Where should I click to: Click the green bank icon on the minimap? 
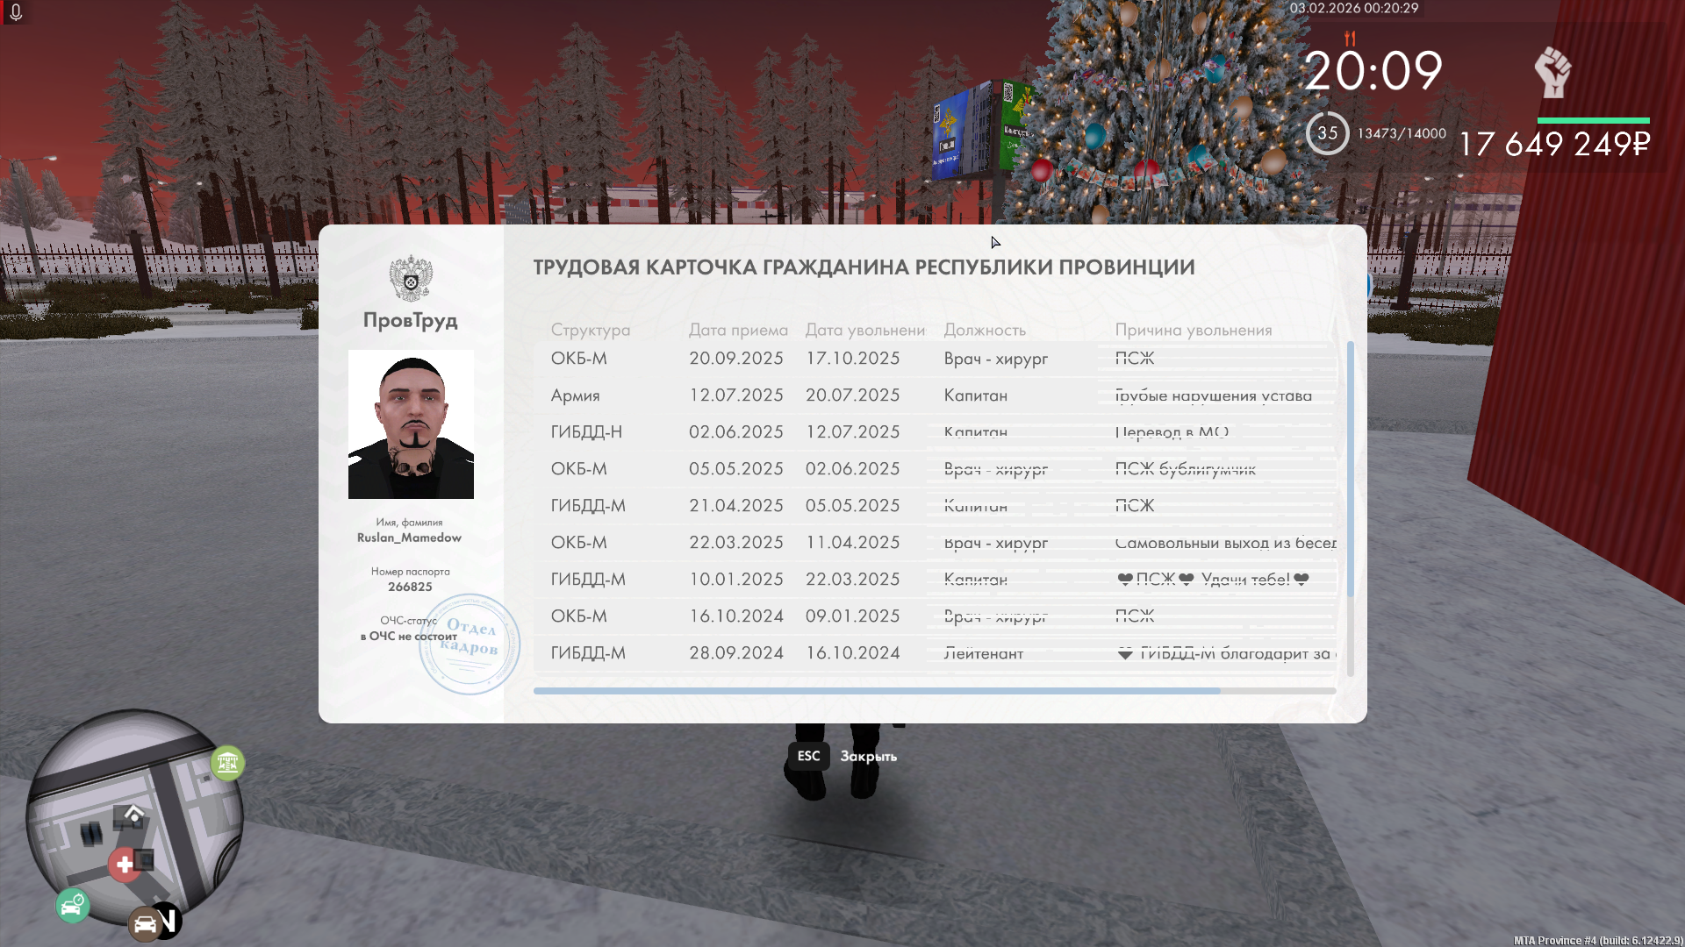[x=227, y=763]
